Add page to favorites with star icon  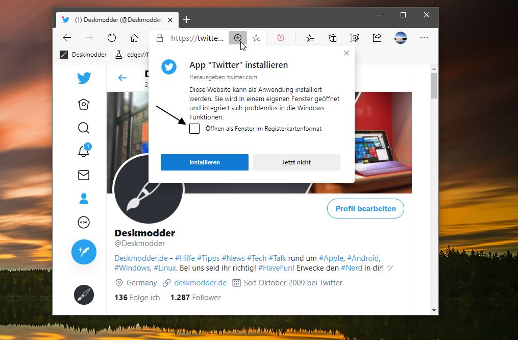click(x=256, y=38)
